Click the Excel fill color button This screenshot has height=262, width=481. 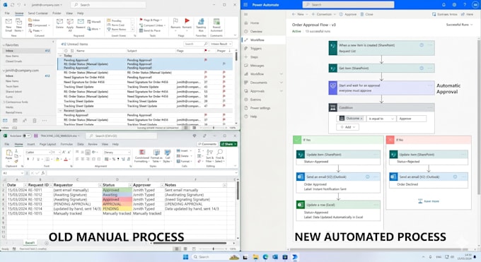57,159
